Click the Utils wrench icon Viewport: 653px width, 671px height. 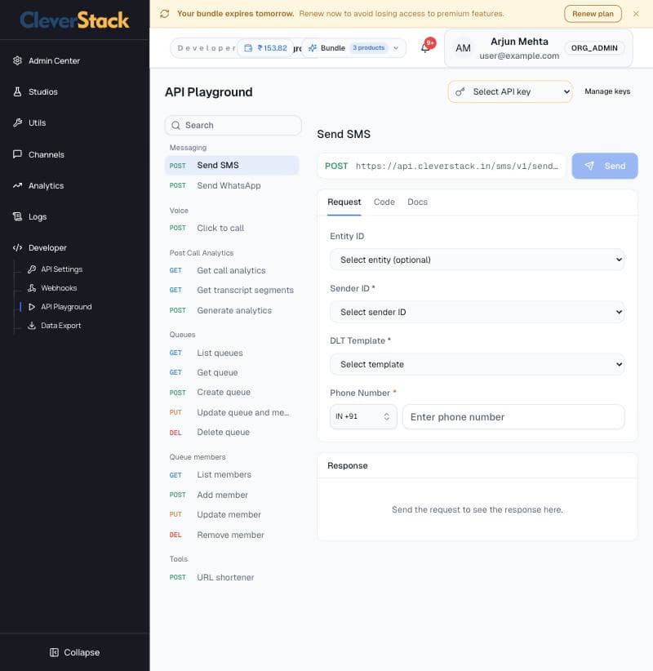(x=17, y=122)
